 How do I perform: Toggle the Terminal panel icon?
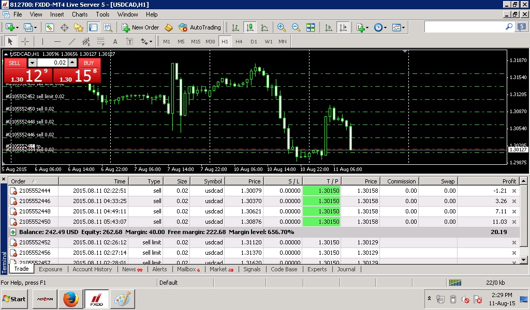(93, 27)
